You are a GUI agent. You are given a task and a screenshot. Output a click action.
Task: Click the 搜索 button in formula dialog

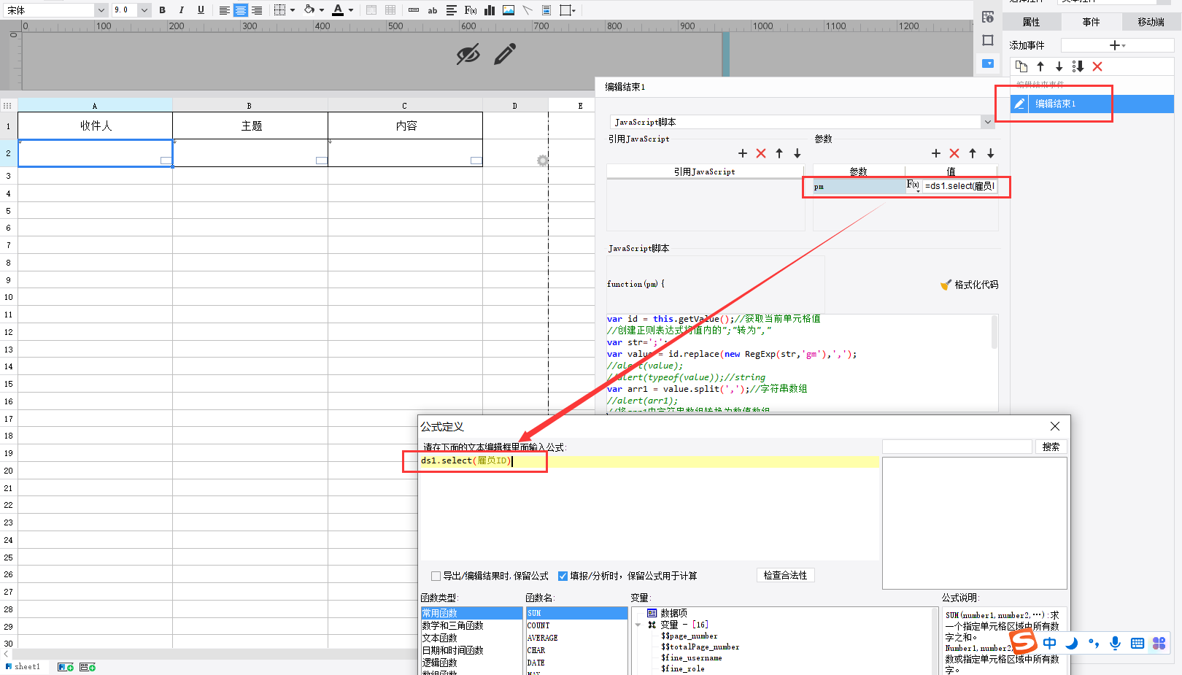[x=1051, y=447]
